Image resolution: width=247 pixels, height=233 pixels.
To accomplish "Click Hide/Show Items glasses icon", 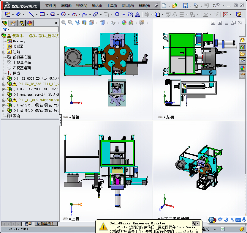I will tap(113, 23).
